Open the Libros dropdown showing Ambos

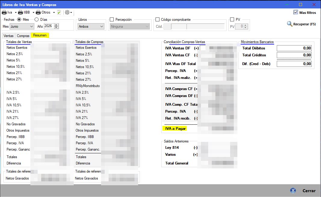(x=91, y=27)
